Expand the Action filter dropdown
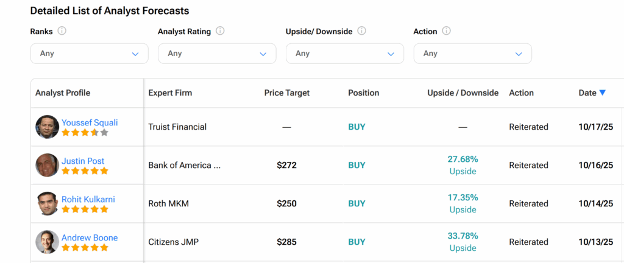The image size is (624, 263). click(x=472, y=54)
